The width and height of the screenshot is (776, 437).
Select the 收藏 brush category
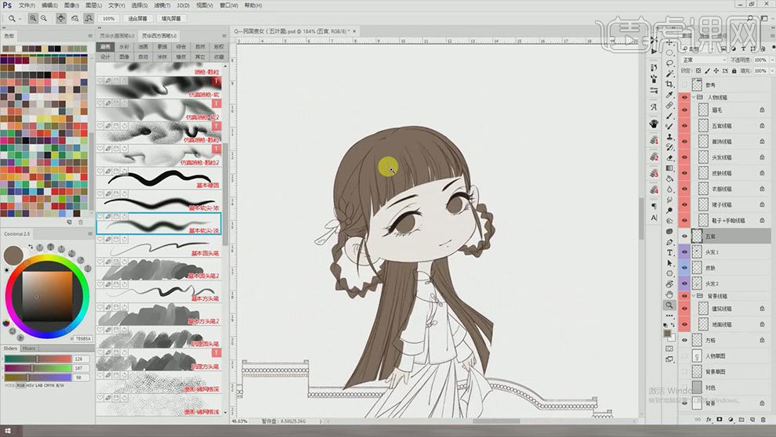click(x=219, y=57)
